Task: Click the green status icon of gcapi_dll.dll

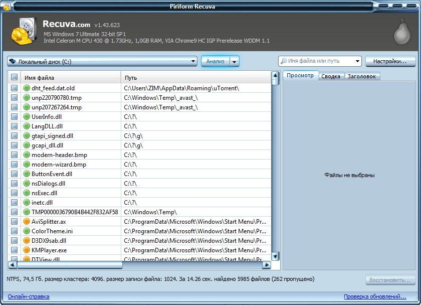Action: [26, 145]
